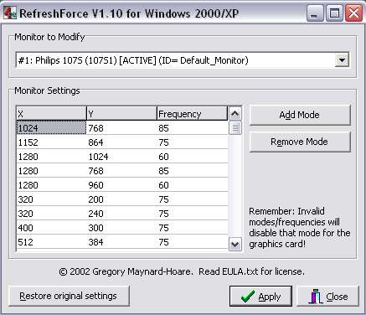Click Restore original settings button

tap(69, 296)
